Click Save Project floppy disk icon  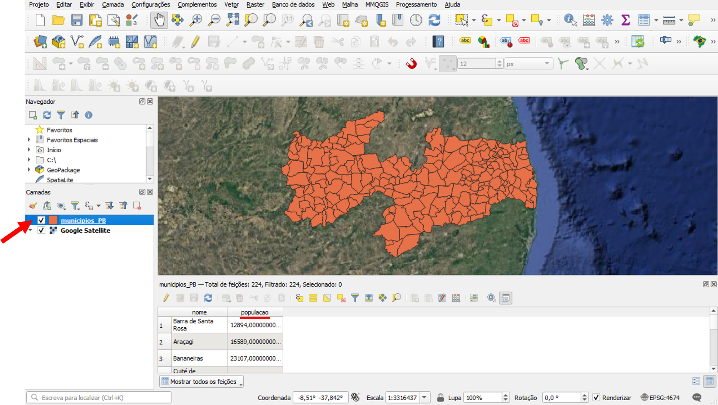tap(77, 20)
